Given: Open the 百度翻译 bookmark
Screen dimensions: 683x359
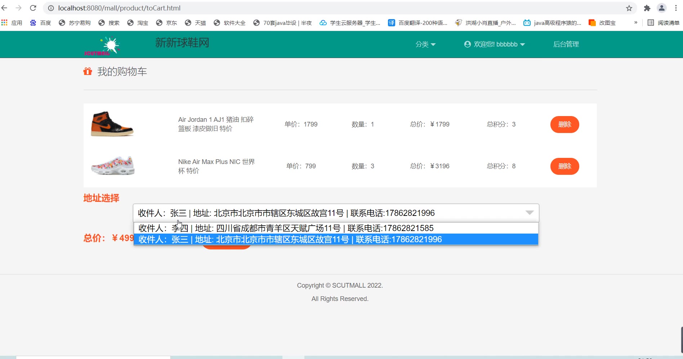Looking at the screenshot, I should pyautogui.click(x=418, y=23).
